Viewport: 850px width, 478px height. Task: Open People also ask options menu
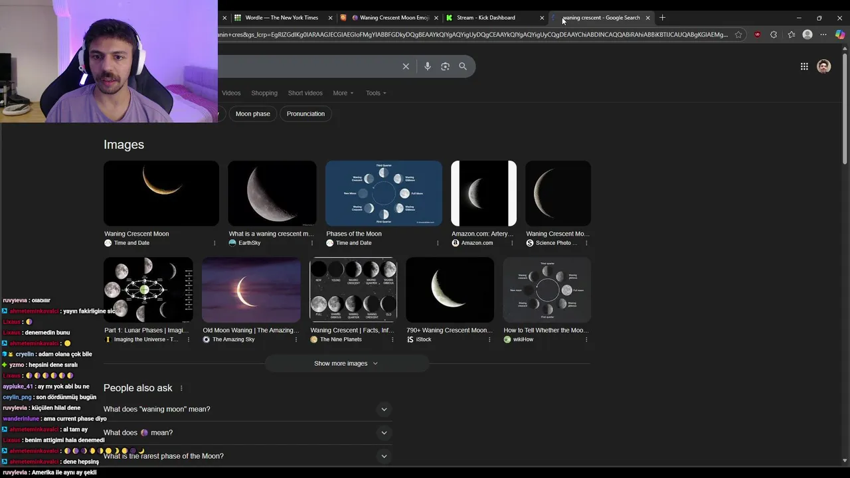(x=181, y=388)
